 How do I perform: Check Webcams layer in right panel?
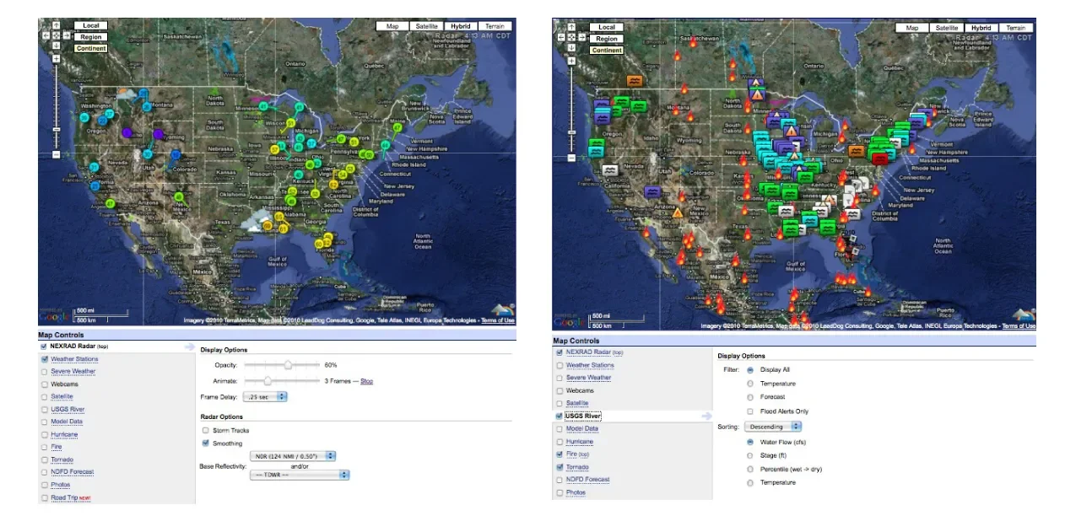pyautogui.click(x=560, y=390)
